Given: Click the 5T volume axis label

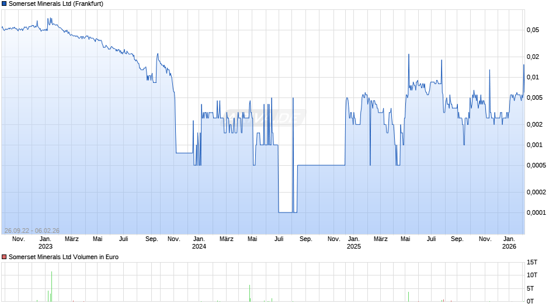Looking at the screenshot, I should [530, 288].
